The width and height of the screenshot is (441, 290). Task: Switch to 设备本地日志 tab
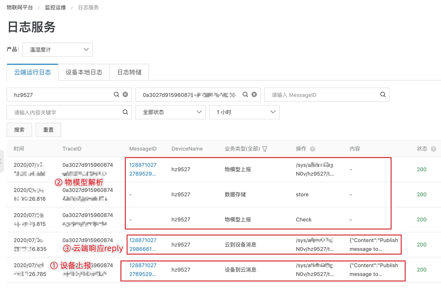tap(84, 72)
